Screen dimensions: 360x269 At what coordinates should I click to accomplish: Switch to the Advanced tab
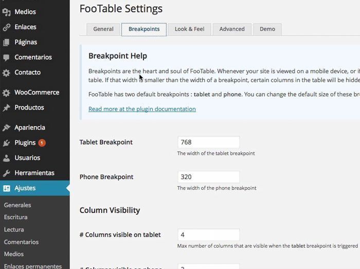pyautogui.click(x=232, y=29)
